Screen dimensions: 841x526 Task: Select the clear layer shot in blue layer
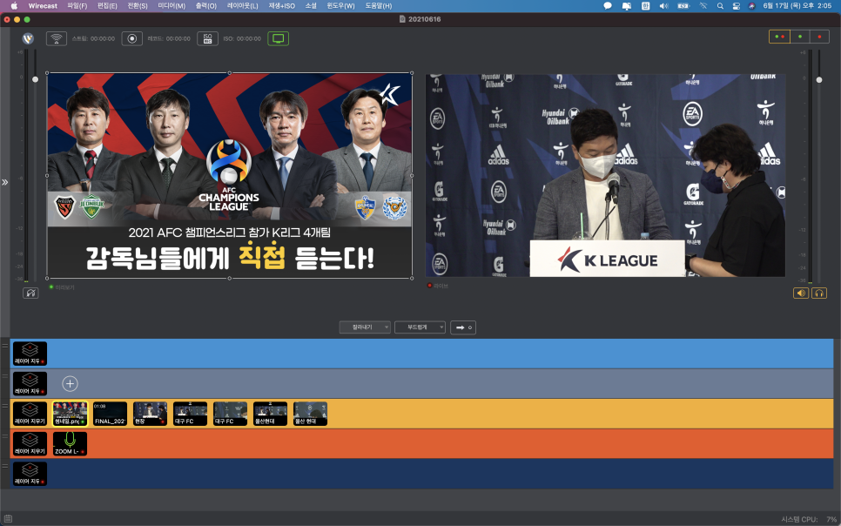click(x=30, y=354)
